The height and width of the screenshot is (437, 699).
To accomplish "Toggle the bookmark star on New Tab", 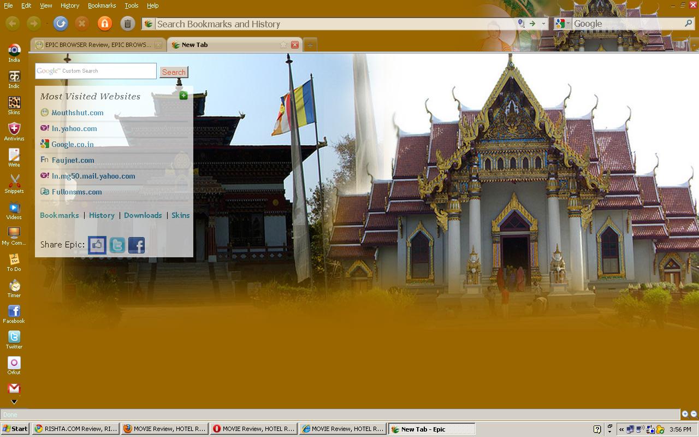I will [x=283, y=45].
